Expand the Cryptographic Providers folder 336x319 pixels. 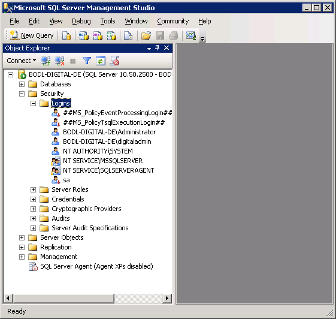click(x=33, y=209)
